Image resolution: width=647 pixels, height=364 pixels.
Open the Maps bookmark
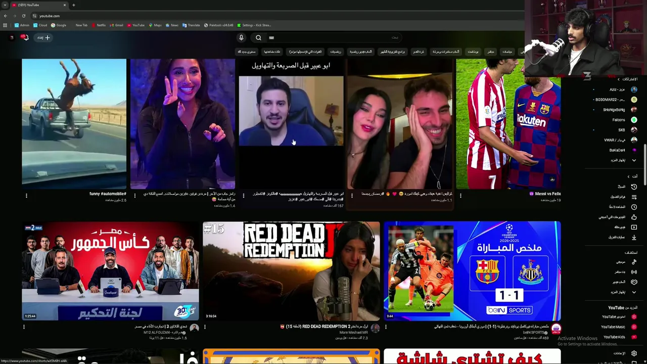pos(155,25)
